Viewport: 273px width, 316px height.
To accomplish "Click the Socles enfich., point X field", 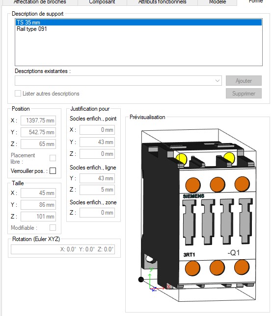I will (97, 130).
